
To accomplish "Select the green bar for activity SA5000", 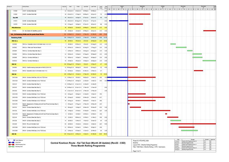I will 173,44.
